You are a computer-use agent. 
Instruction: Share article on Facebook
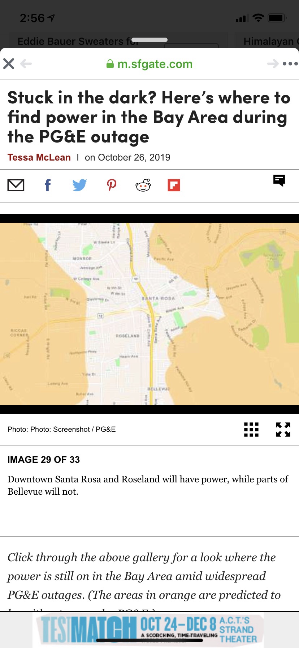click(x=48, y=185)
